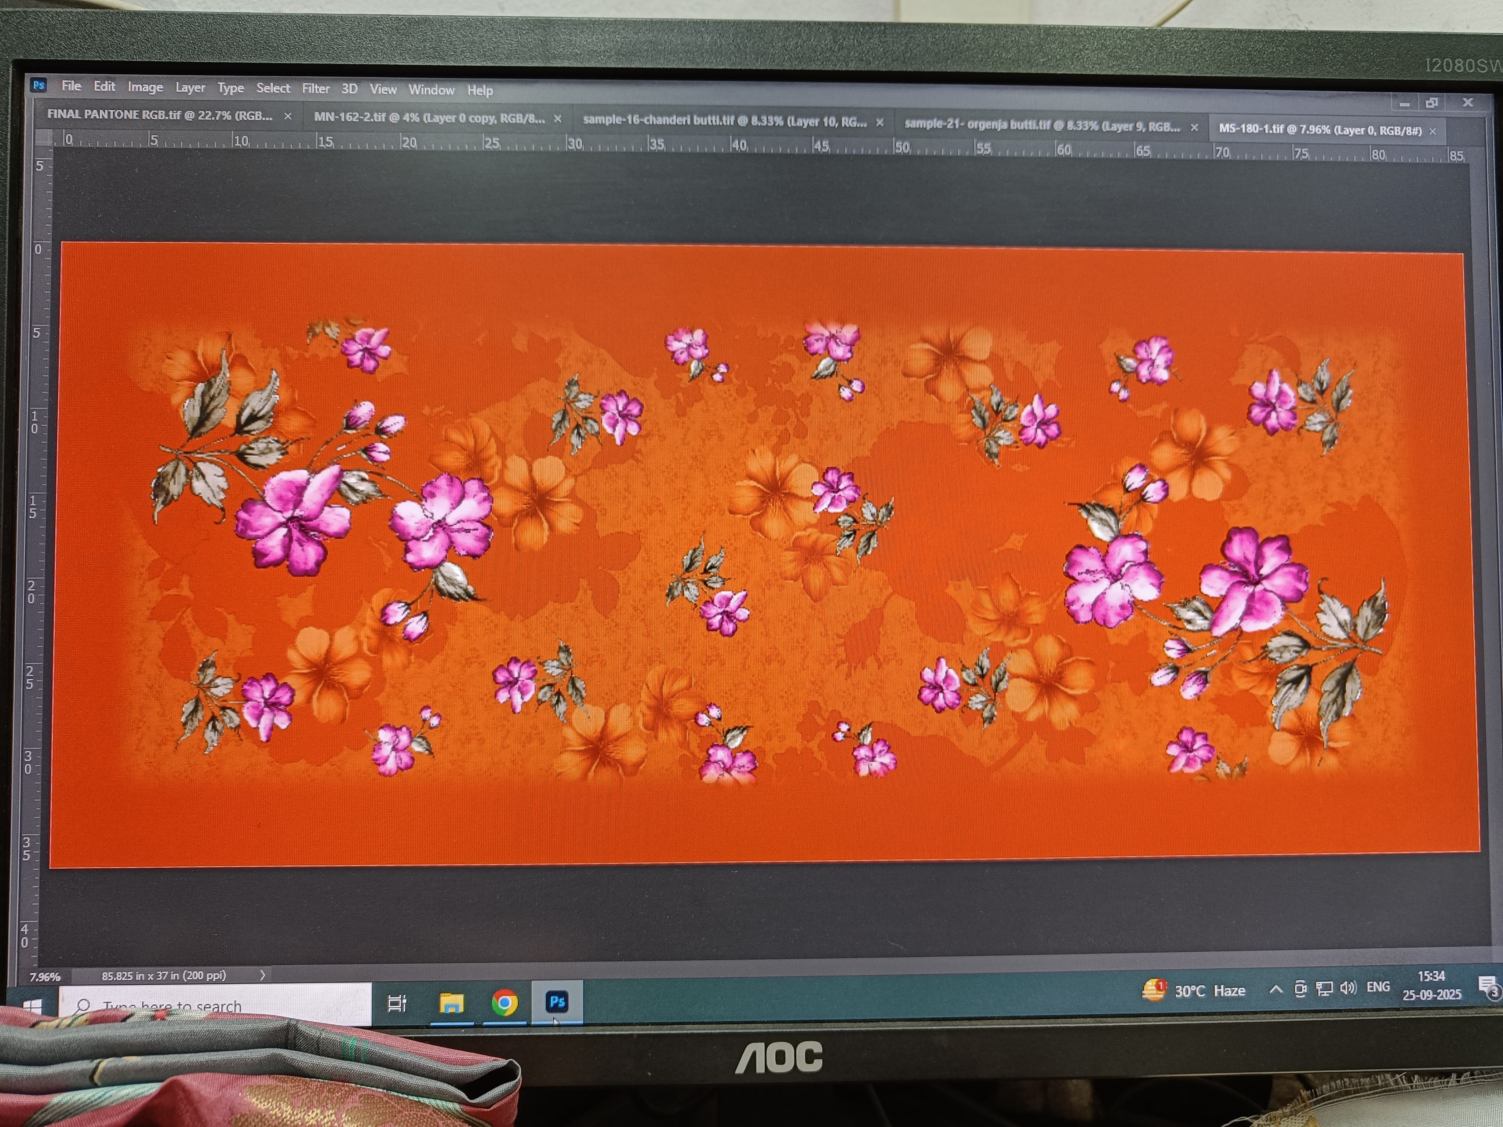
Task: Open the Window menu
Action: click(431, 90)
